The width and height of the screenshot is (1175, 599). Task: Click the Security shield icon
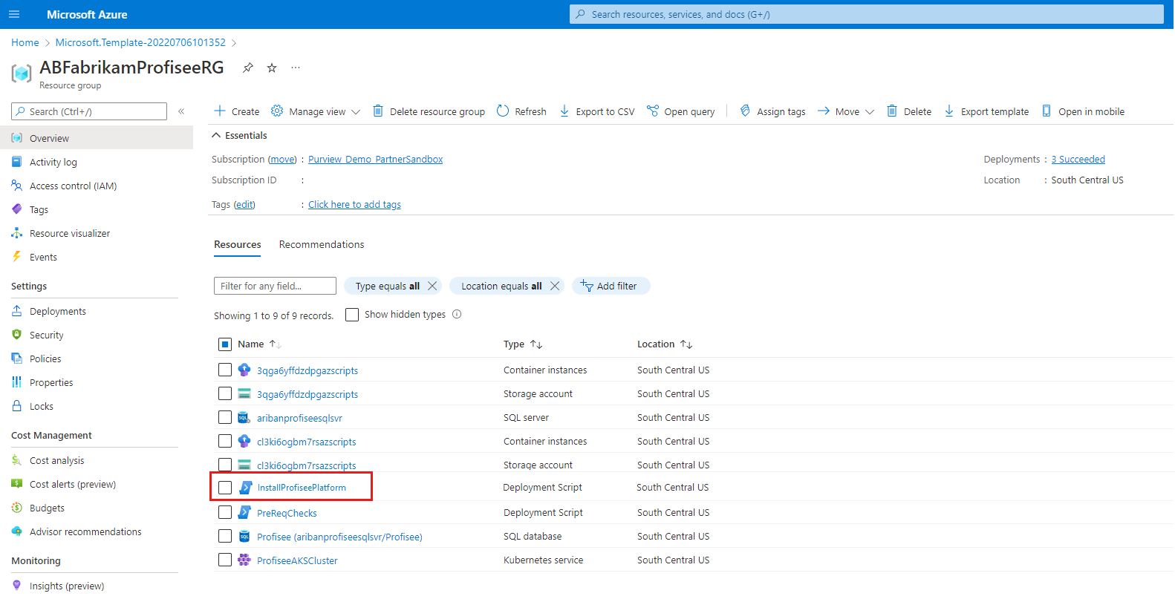pyautogui.click(x=16, y=335)
